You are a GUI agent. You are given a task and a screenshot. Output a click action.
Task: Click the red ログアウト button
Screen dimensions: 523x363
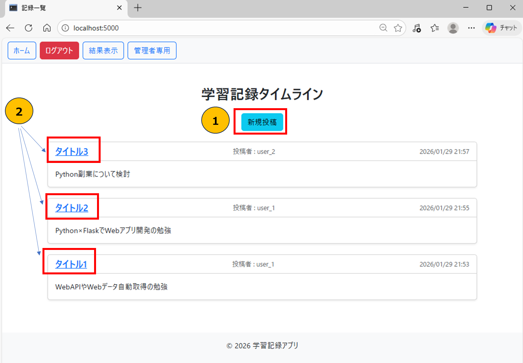click(59, 51)
